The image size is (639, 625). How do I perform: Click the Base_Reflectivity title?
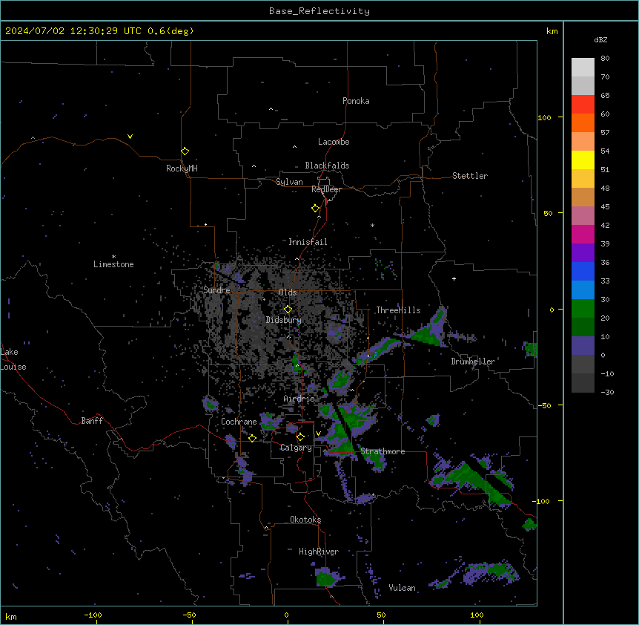pos(319,11)
